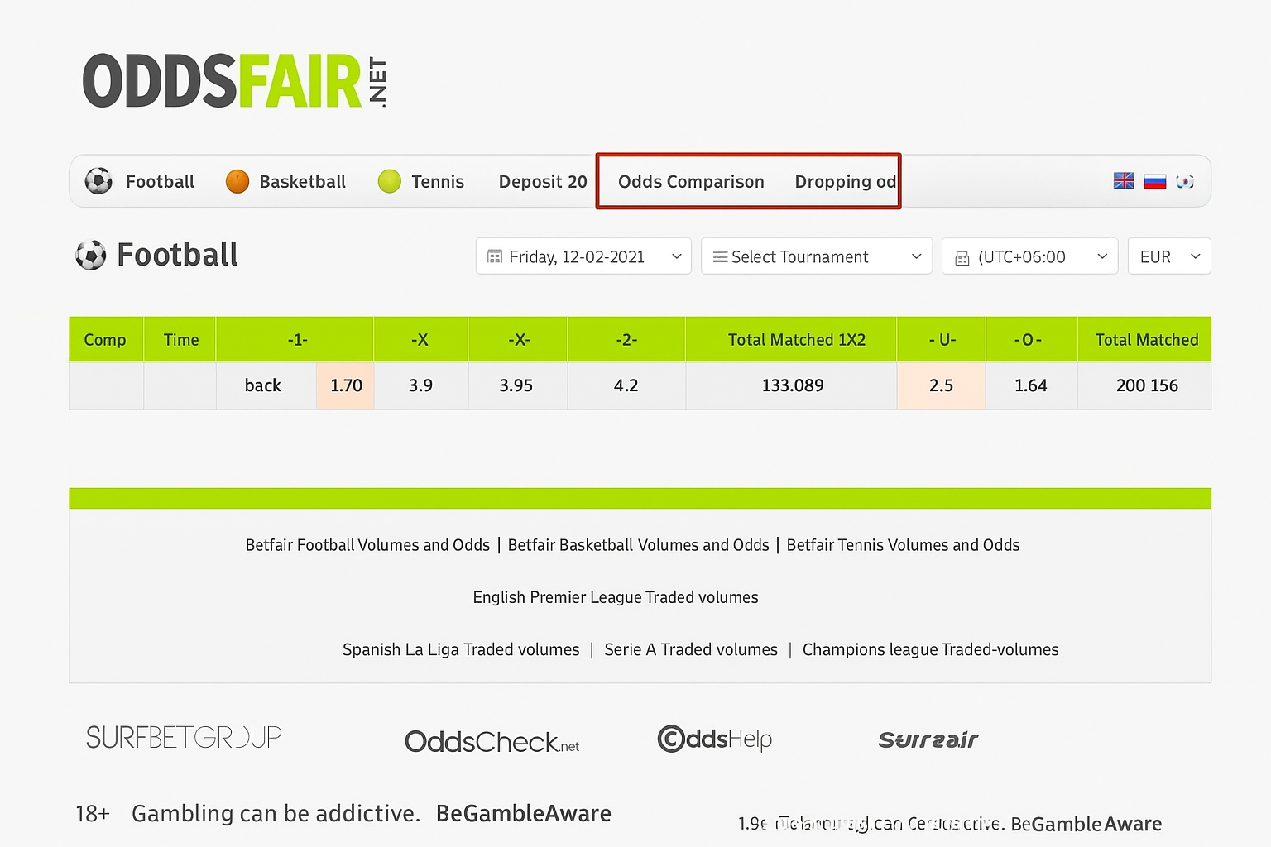Open English Premier League Traded volumes link
Screen dimensions: 1271x847
[x=615, y=596]
